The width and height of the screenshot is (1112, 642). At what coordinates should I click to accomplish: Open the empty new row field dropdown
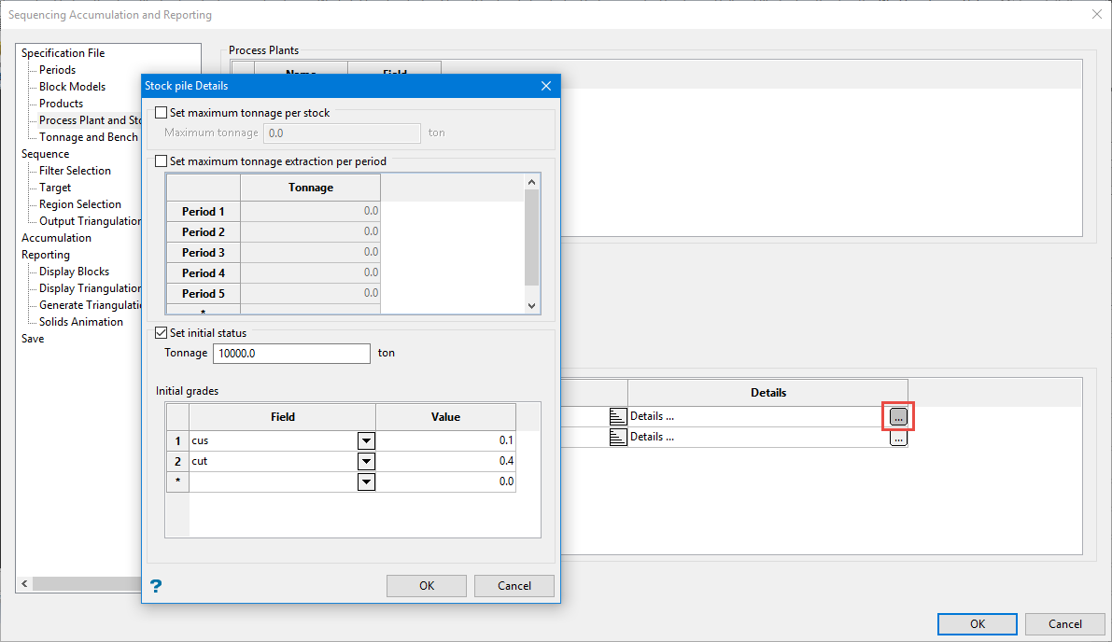tap(366, 481)
